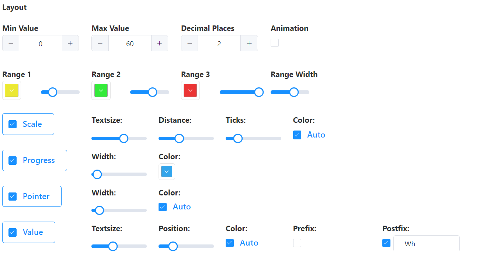Expand Range 3 red color dropdown
490x264 pixels.
point(190,90)
